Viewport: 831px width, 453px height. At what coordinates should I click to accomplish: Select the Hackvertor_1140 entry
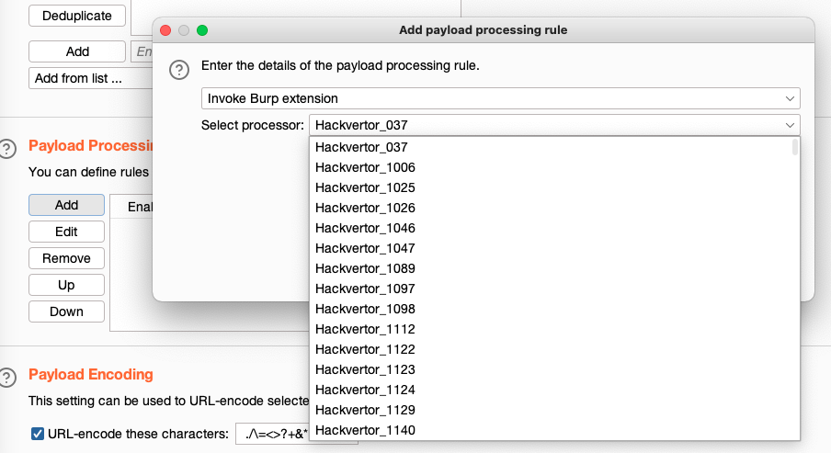coord(365,430)
